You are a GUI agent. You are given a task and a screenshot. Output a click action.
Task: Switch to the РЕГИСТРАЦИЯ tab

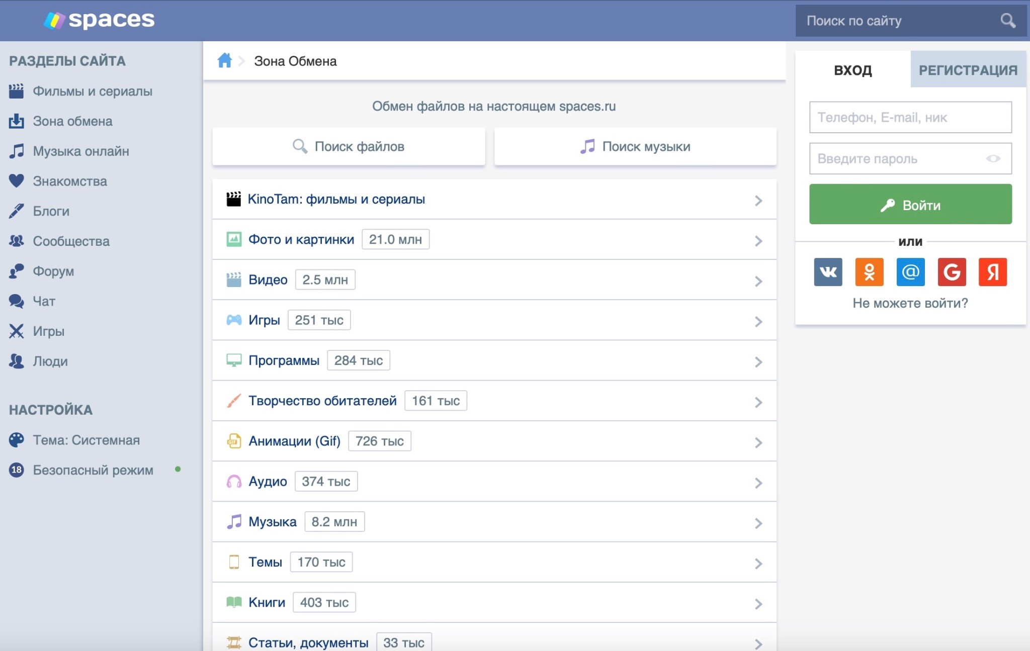[968, 70]
